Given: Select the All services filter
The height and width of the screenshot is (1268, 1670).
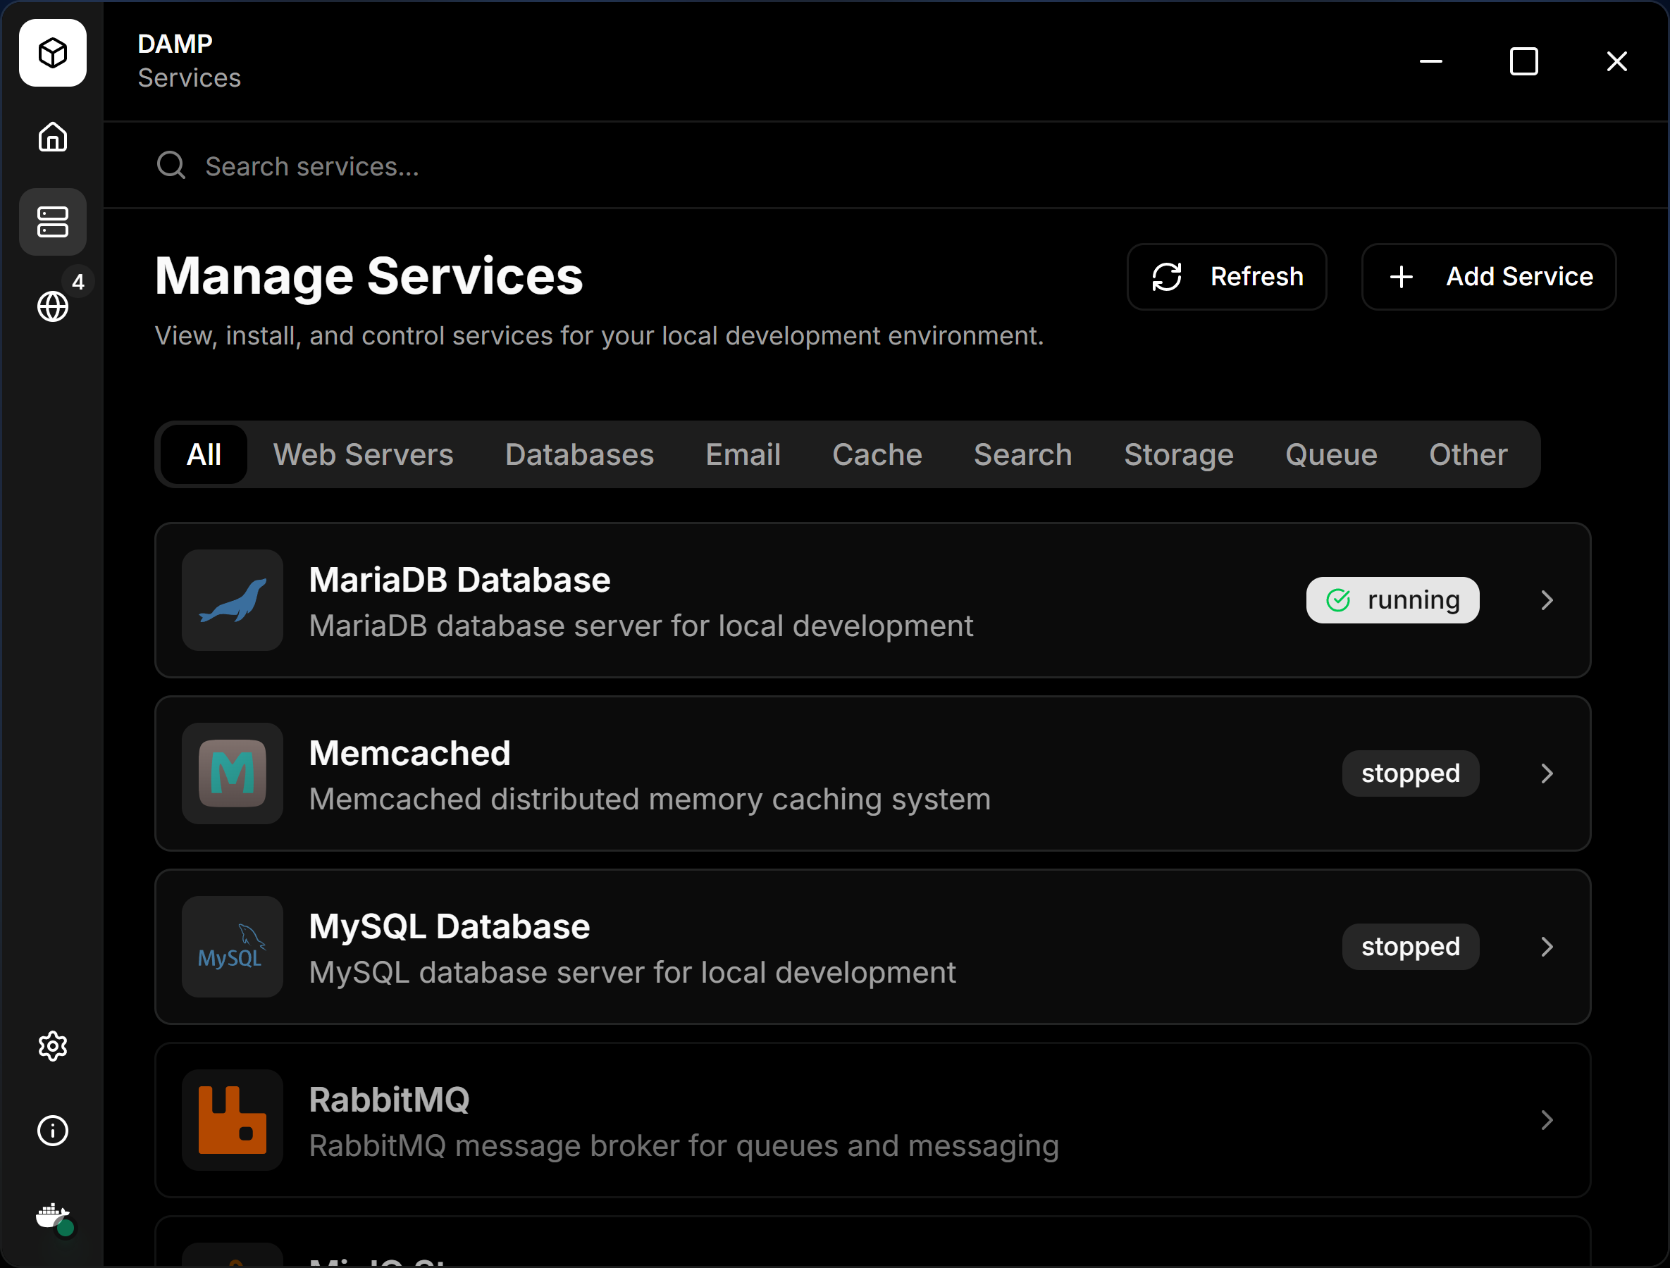Looking at the screenshot, I should pyautogui.click(x=204, y=454).
